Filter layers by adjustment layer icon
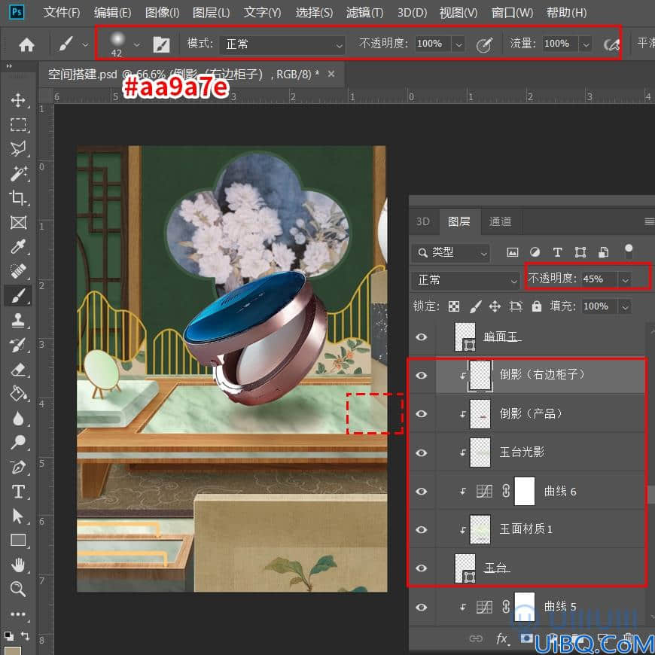Viewport: 655px width, 655px height. 535,252
